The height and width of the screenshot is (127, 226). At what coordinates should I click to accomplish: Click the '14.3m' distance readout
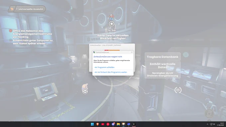(112, 31)
